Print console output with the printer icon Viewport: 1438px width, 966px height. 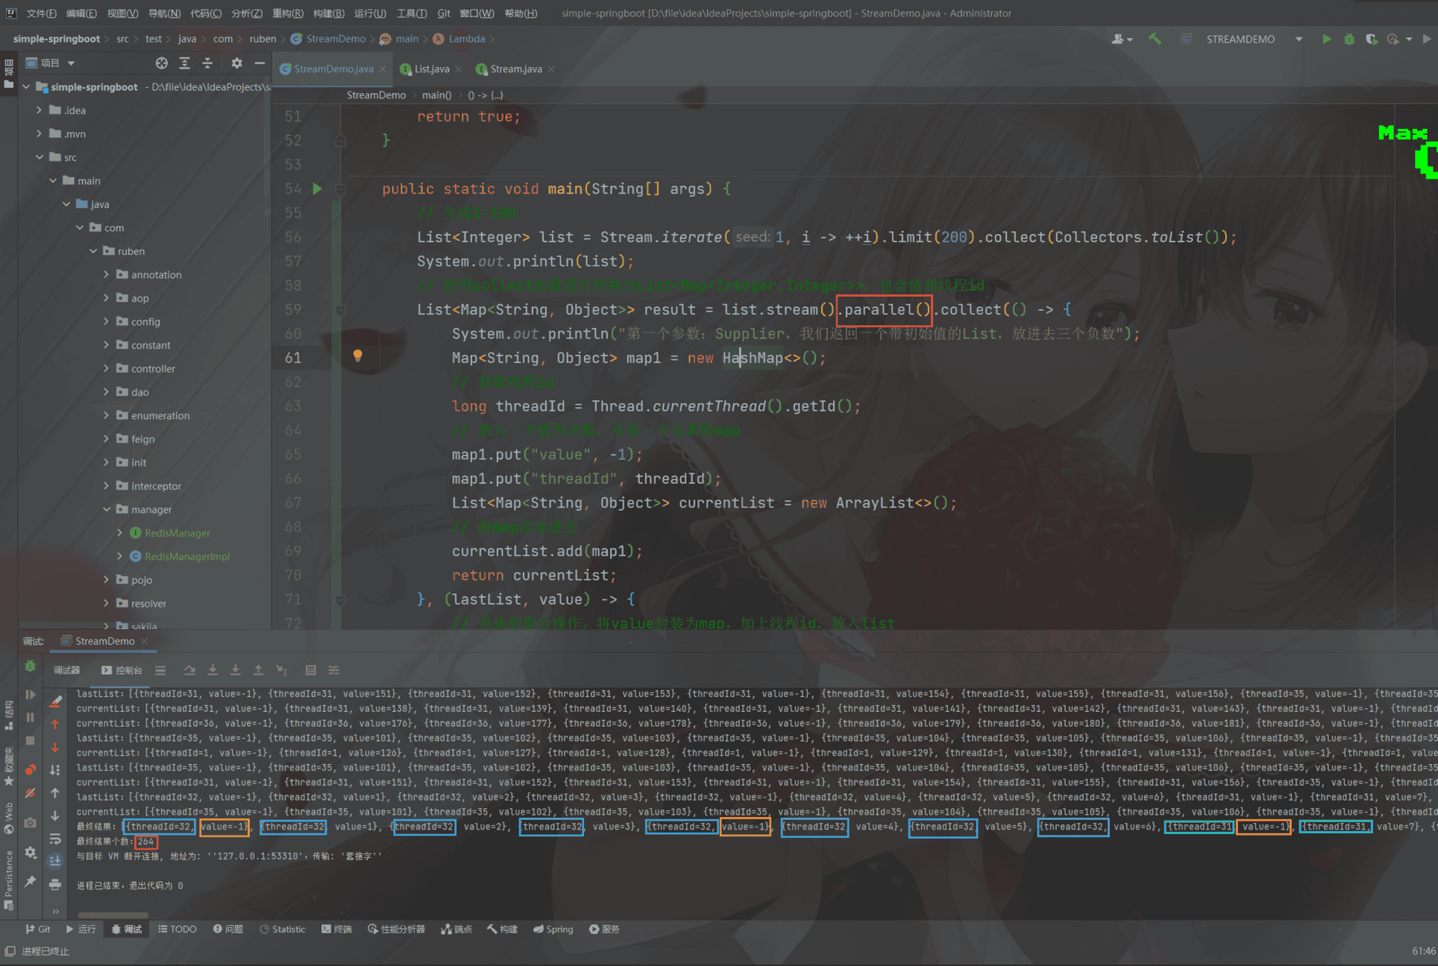pos(55,884)
